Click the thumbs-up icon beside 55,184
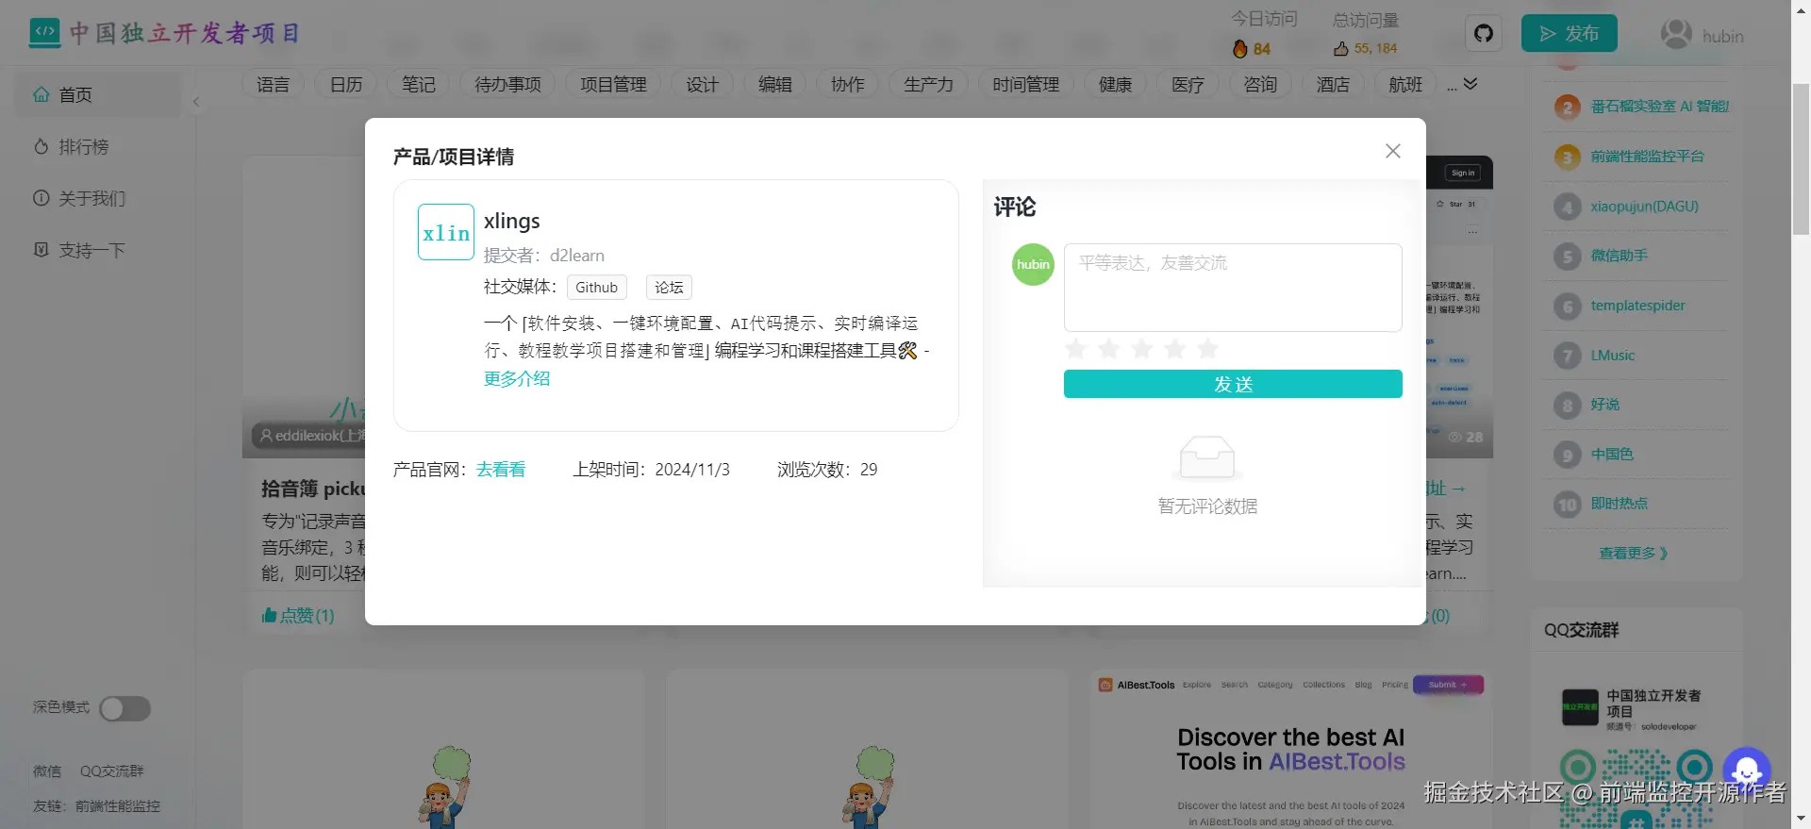This screenshot has width=1811, height=829. pos(1340,49)
